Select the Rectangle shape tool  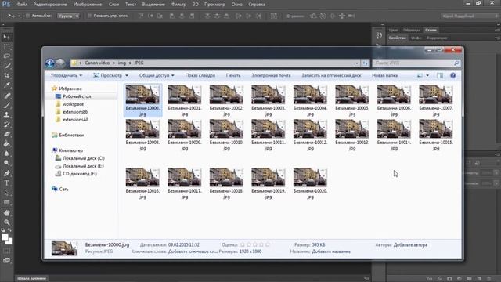pyautogui.click(x=7, y=202)
